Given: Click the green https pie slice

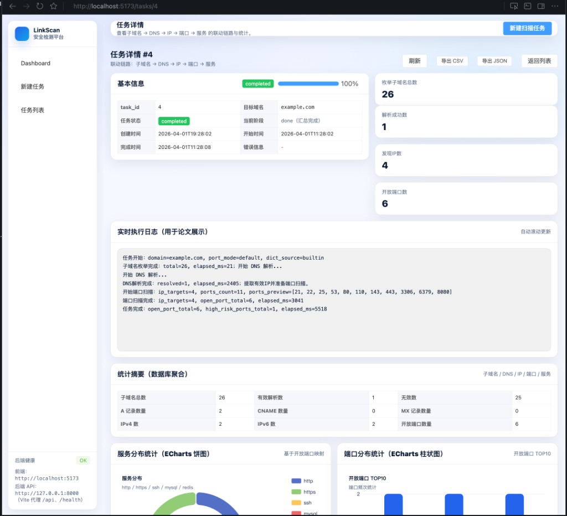Looking at the screenshot, I should click(x=176, y=502).
